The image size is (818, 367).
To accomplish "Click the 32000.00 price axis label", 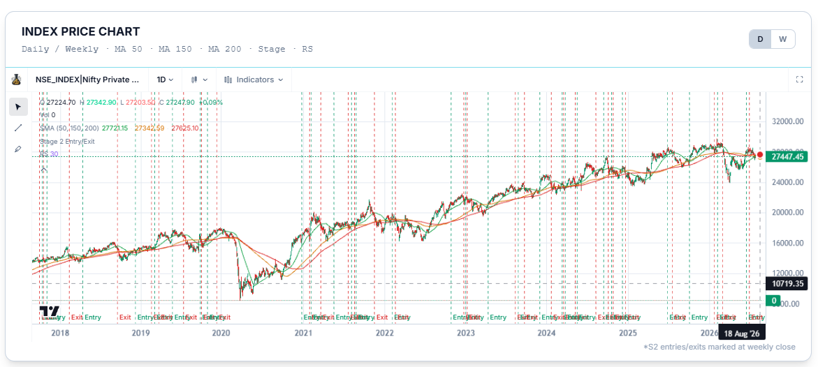I will coord(787,121).
